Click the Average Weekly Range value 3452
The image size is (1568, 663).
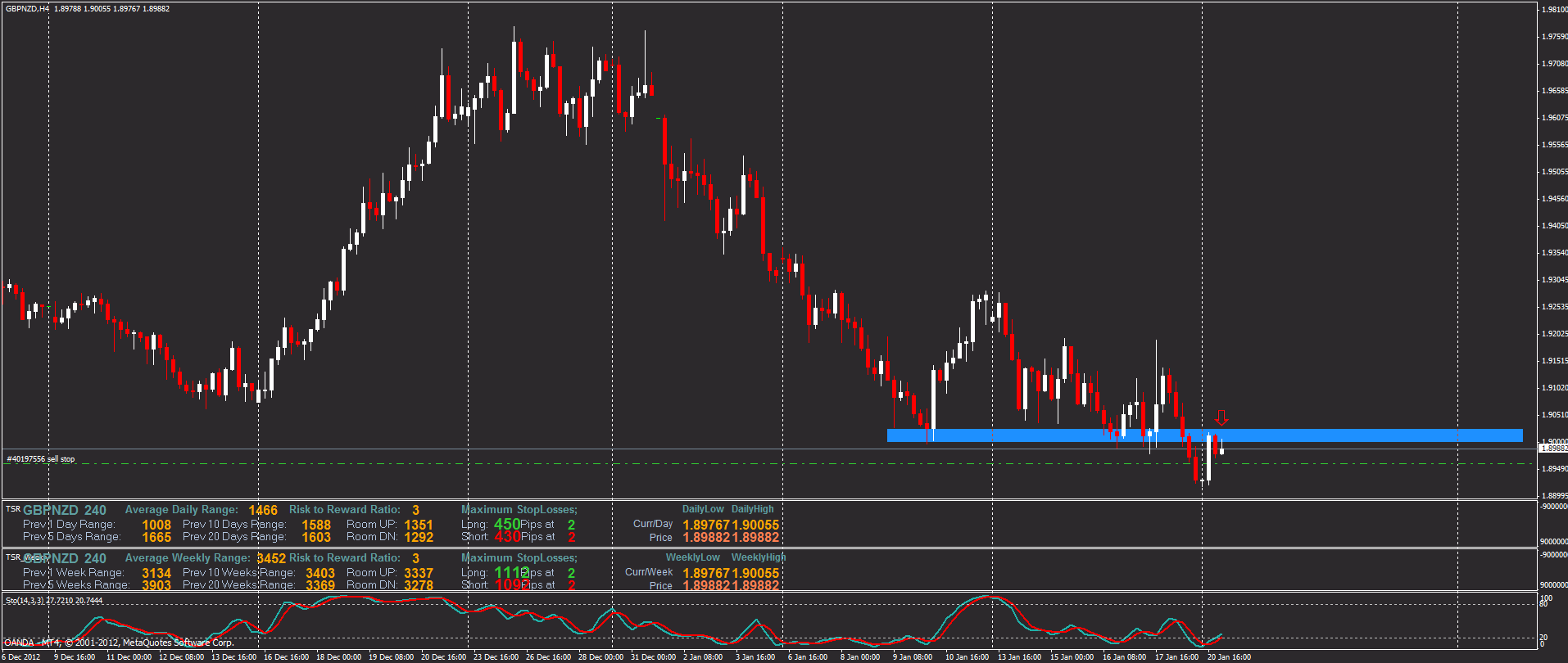271,558
